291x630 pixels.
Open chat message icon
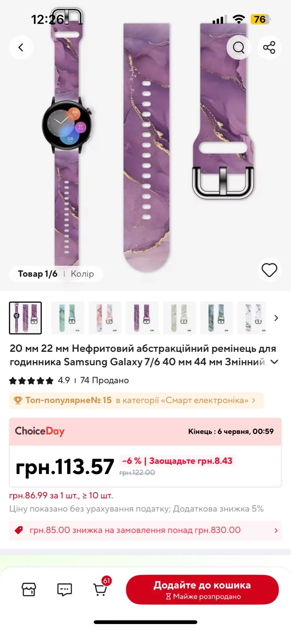click(x=64, y=589)
